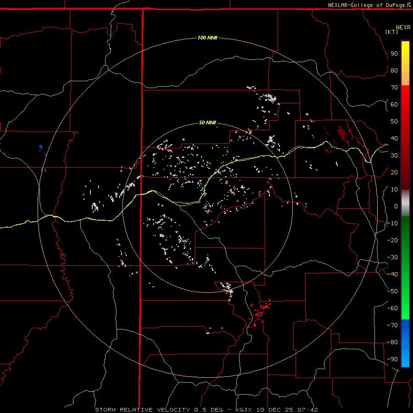
Task: Click the 60 value on the velocity scale
Action: pyautogui.click(x=394, y=104)
